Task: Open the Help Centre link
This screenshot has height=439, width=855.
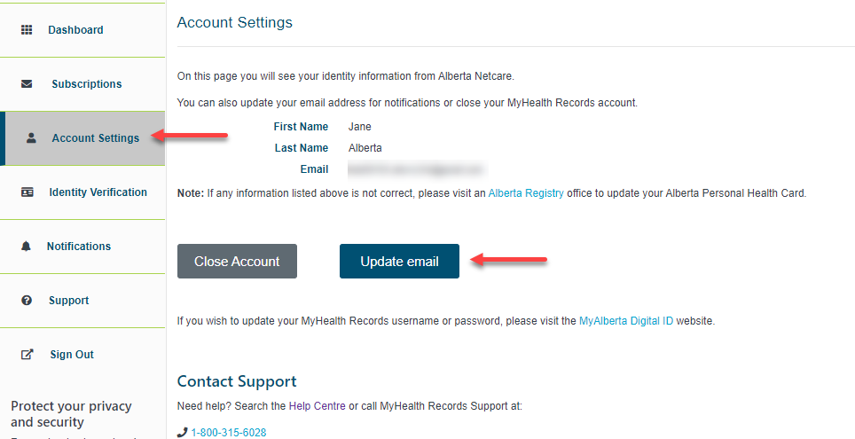Action: (318, 406)
